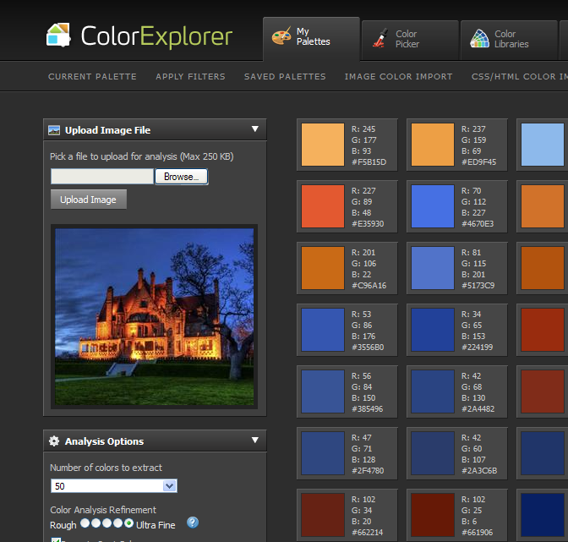Click the red eyedropper Color Picker icon
The width and height of the screenshot is (568, 542).
(380, 38)
